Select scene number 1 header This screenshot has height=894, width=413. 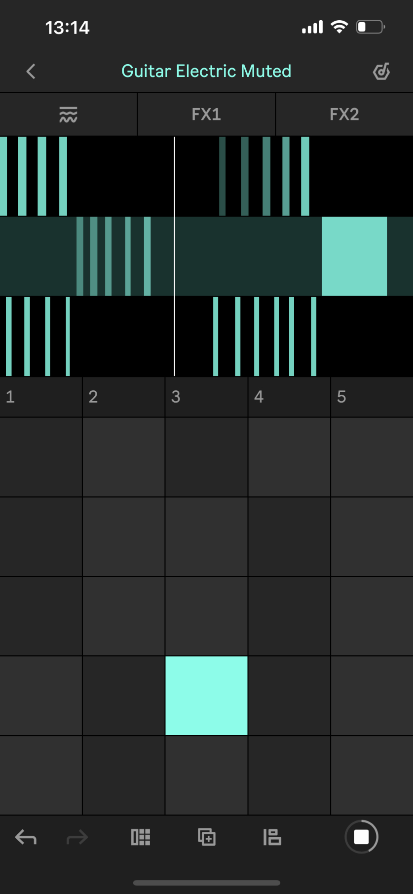(41, 397)
